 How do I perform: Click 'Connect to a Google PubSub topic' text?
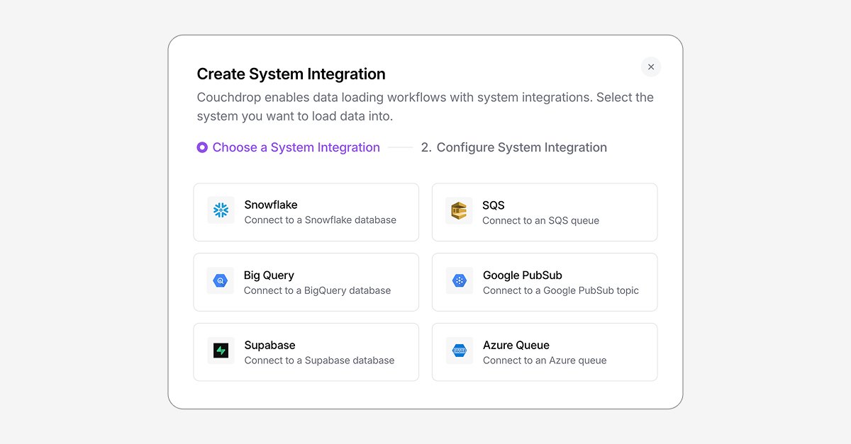tap(561, 290)
